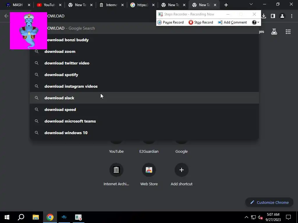Viewport: 298px width, 223px height.
Task: Choose suggestion download slack
Action: pos(144,98)
